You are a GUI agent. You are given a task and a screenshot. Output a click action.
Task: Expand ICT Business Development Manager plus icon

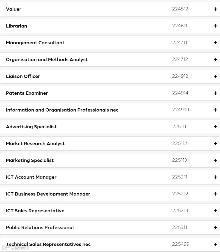[x=215, y=194]
